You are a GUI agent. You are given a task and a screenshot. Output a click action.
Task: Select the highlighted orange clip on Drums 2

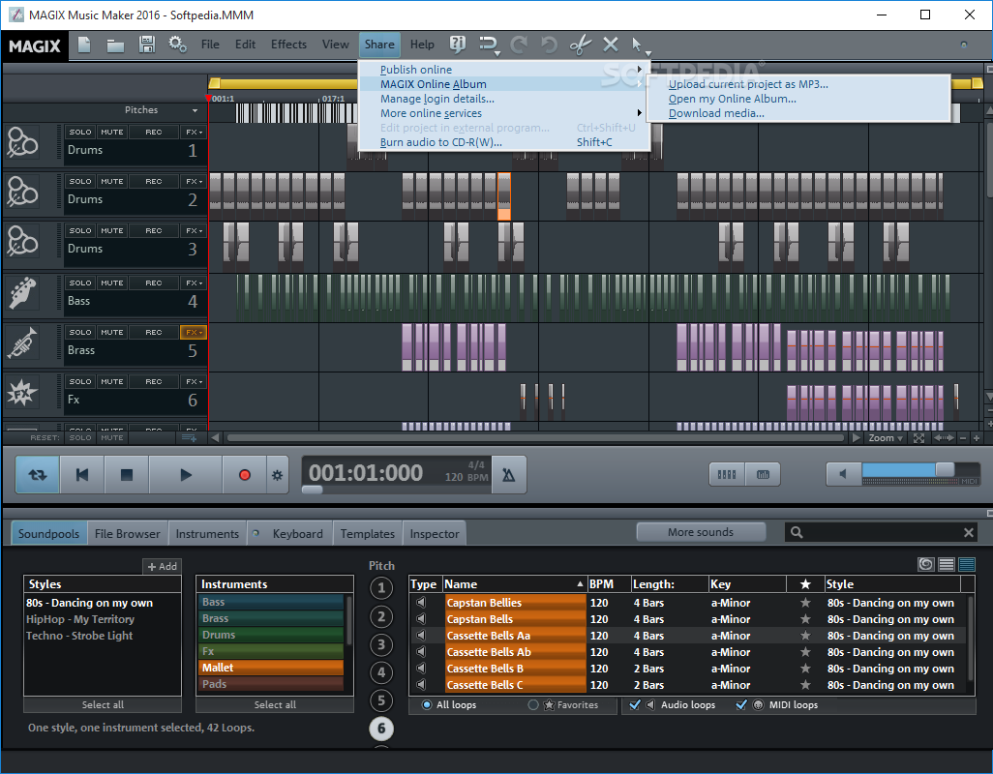(x=504, y=196)
